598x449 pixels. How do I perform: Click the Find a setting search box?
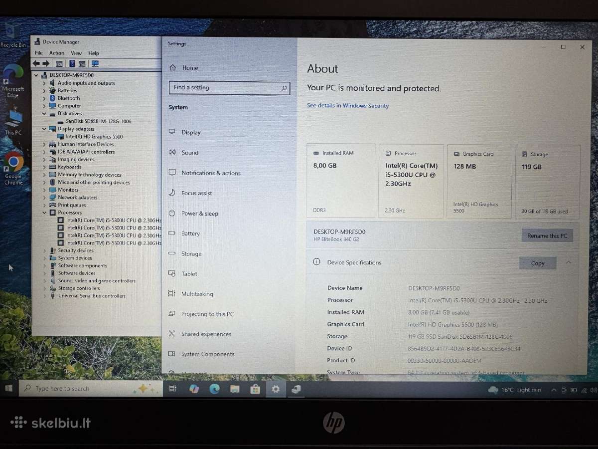tap(229, 88)
